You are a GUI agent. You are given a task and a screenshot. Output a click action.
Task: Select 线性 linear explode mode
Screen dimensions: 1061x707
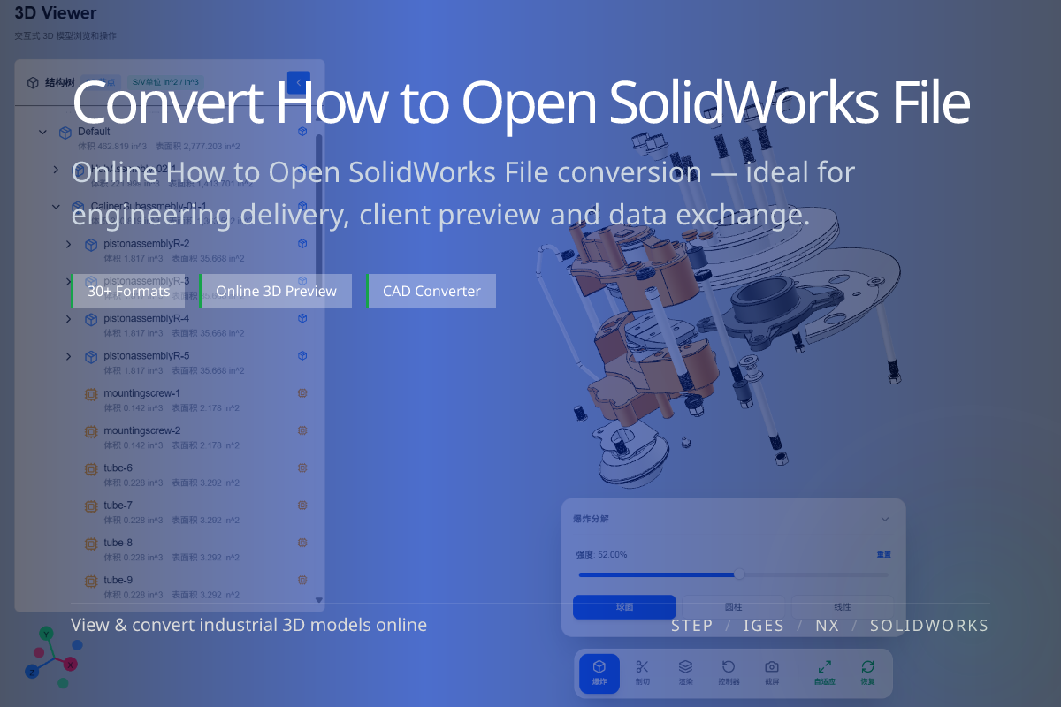coord(843,607)
